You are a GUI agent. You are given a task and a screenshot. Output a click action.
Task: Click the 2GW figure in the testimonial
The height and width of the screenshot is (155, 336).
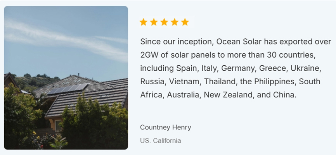pos(149,55)
